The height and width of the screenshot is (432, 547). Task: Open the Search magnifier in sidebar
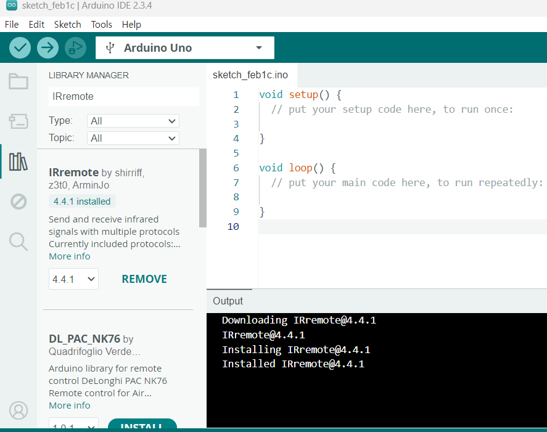click(19, 242)
